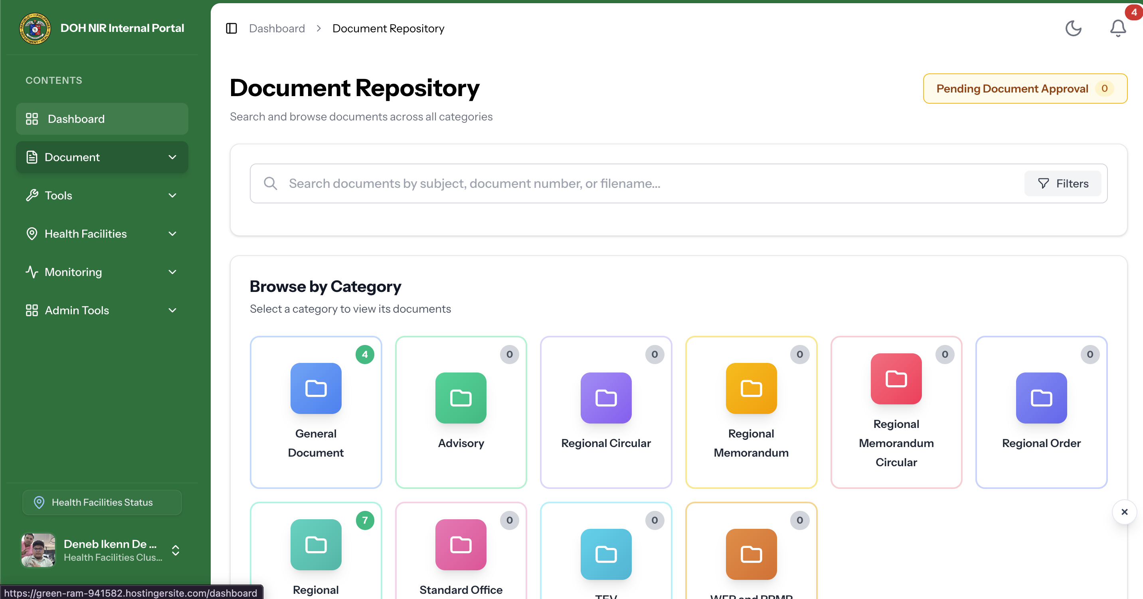Expand the Tools menu chevron
The height and width of the screenshot is (599, 1143).
[x=172, y=195]
